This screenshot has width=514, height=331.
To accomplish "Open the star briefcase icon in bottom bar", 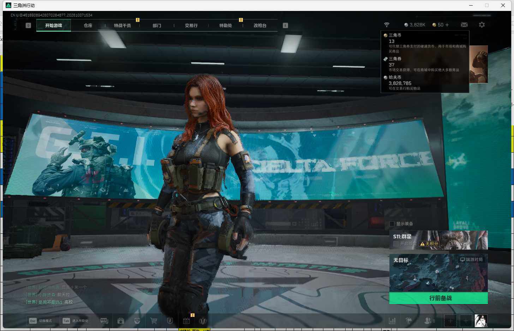I will point(121,320).
